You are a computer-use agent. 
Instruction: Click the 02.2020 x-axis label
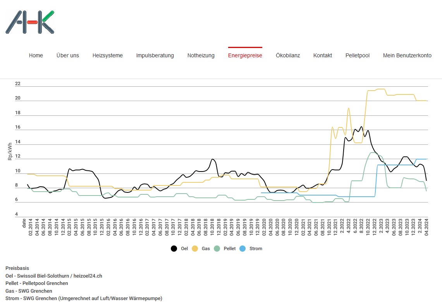tap(264, 227)
